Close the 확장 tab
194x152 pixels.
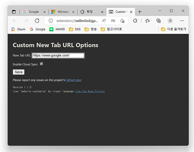(x=102, y=12)
